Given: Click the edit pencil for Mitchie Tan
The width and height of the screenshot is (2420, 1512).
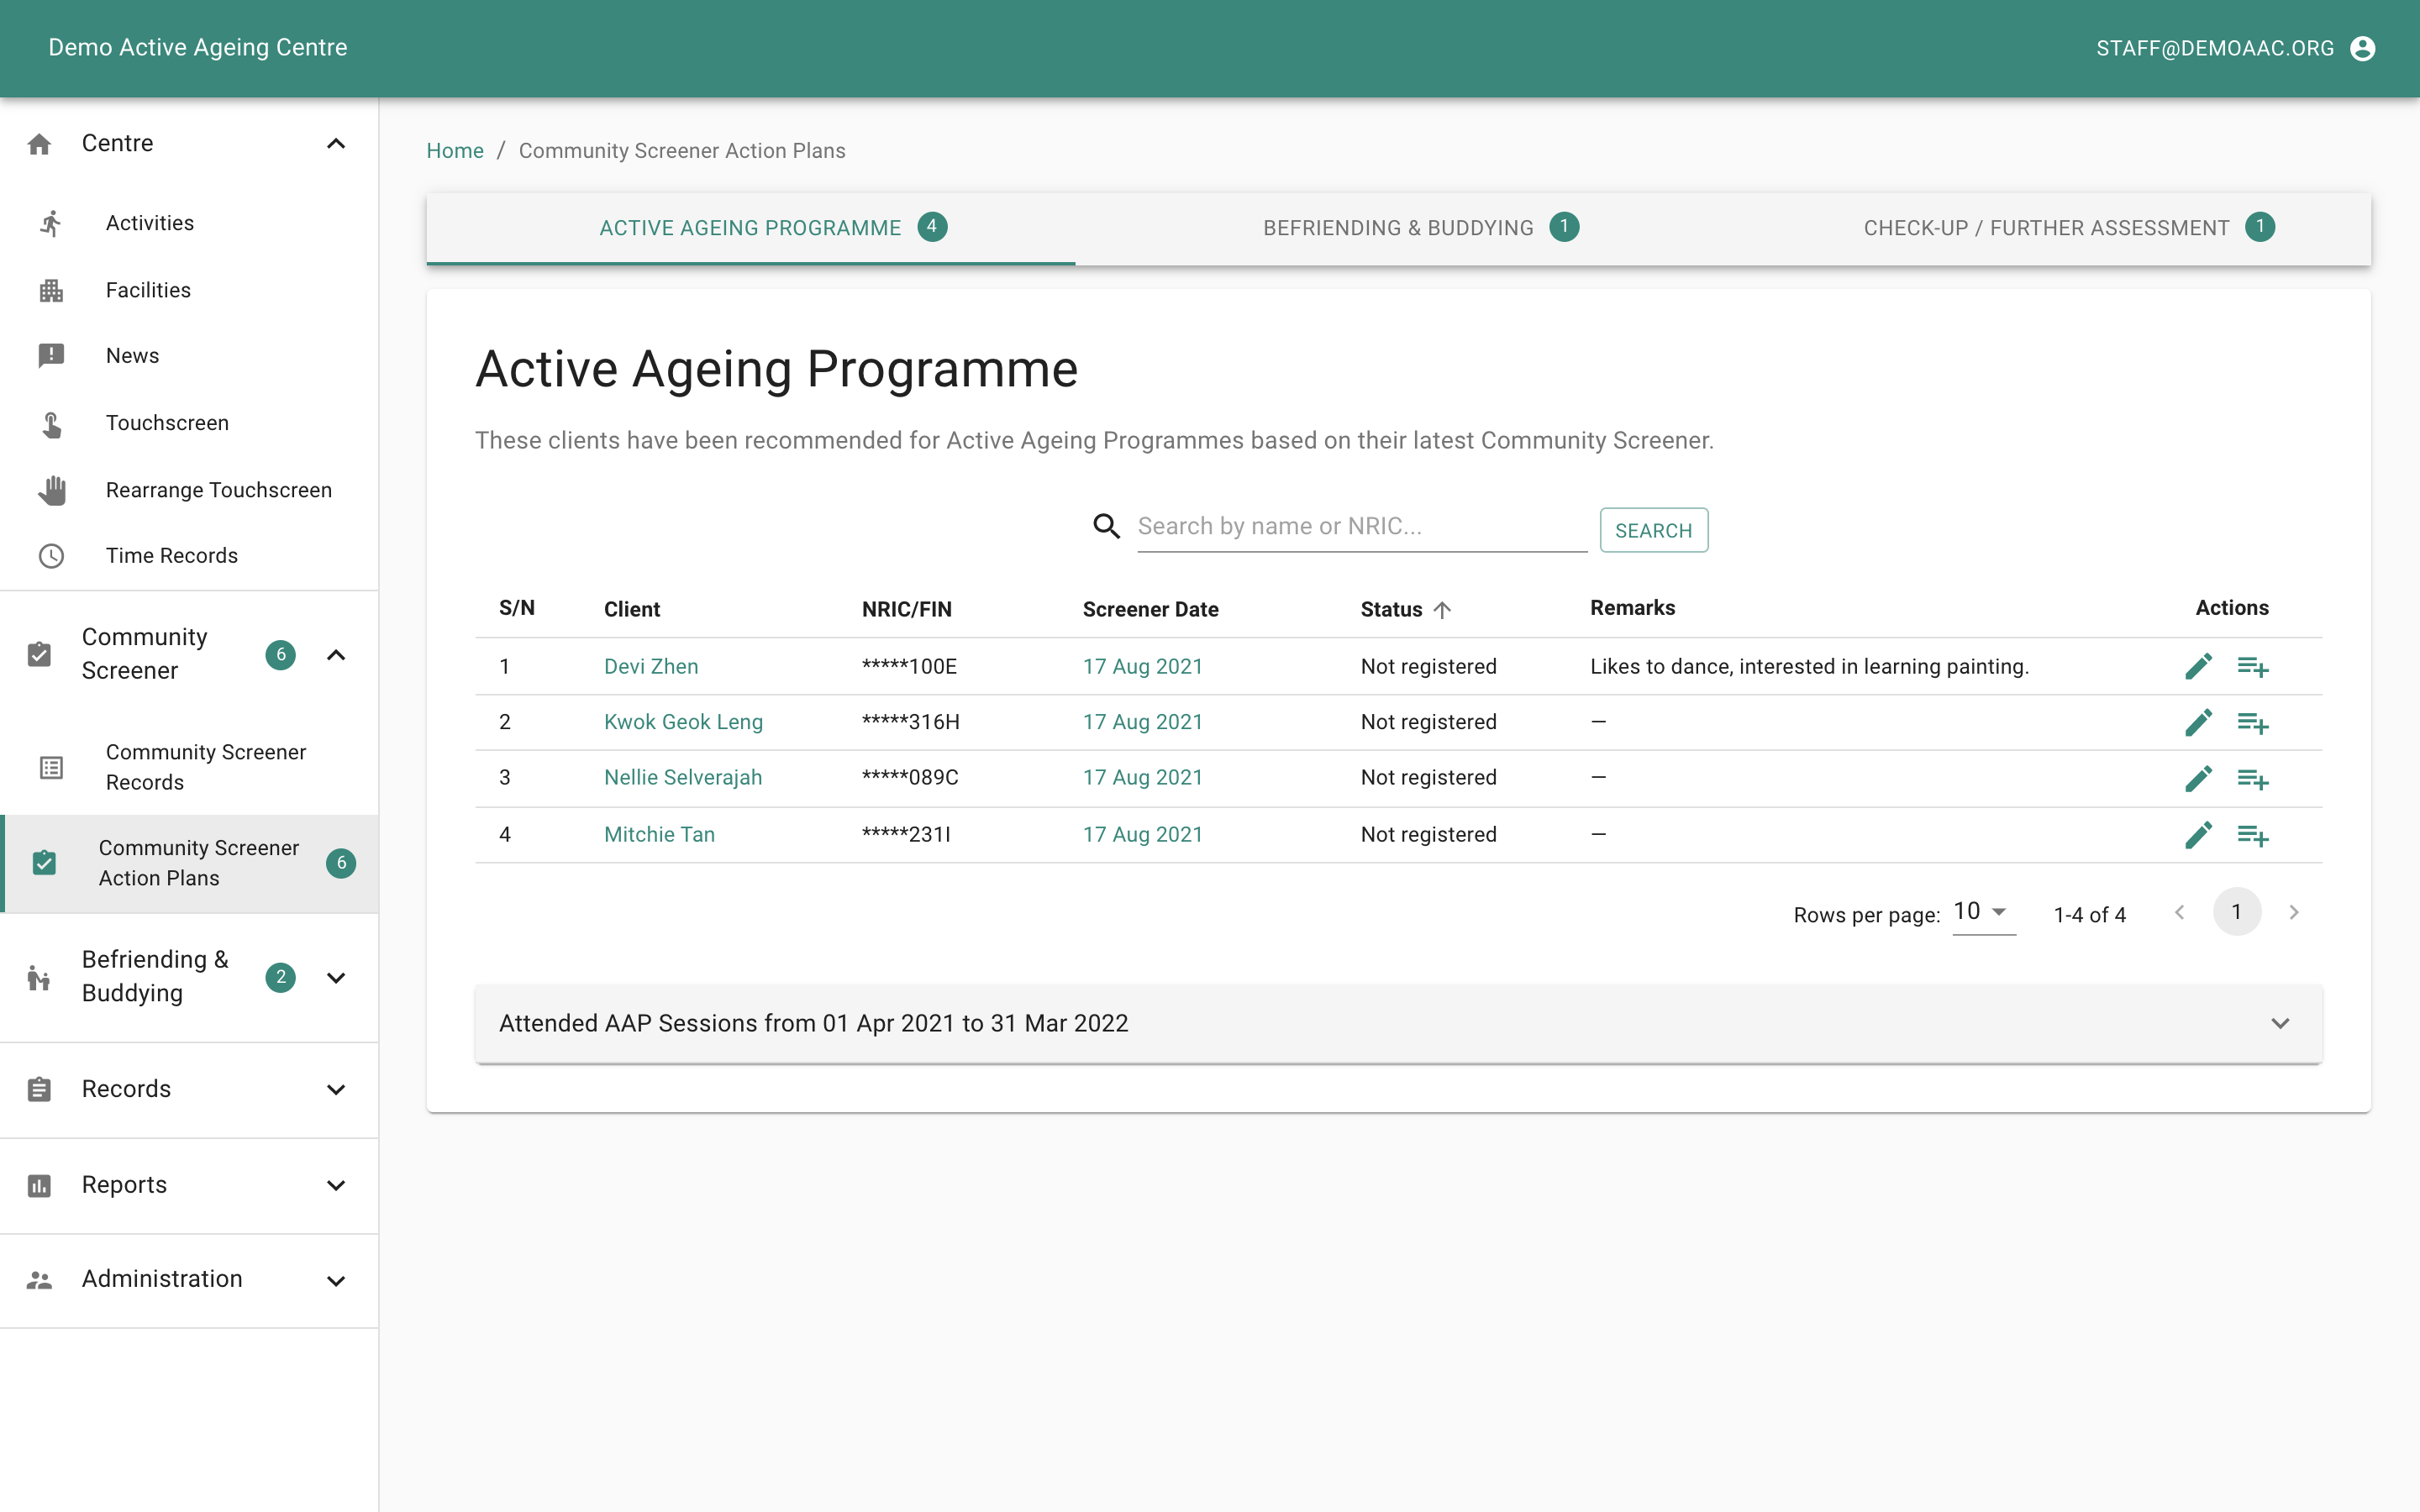Looking at the screenshot, I should (2197, 835).
